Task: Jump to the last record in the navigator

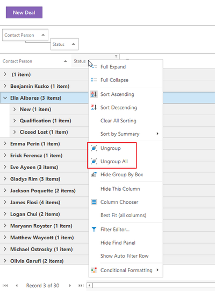Action: pyautogui.click(x=81, y=286)
